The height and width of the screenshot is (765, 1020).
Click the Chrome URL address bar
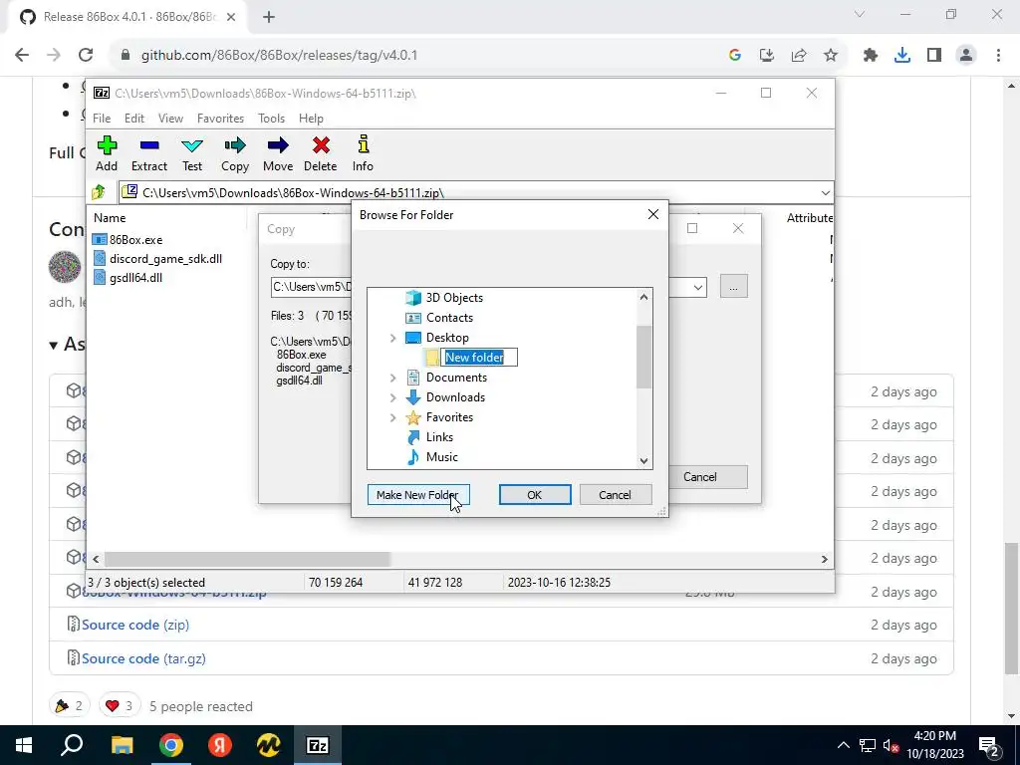[416, 56]
